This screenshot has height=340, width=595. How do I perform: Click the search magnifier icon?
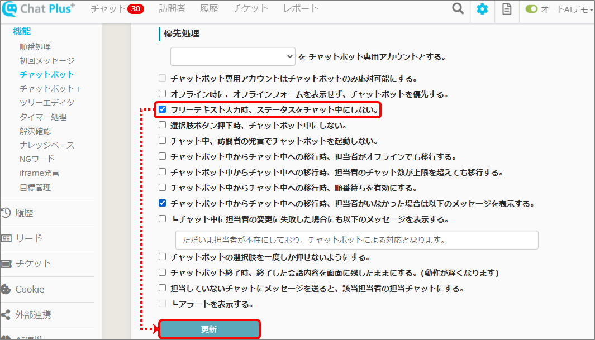tap(458, 9)
